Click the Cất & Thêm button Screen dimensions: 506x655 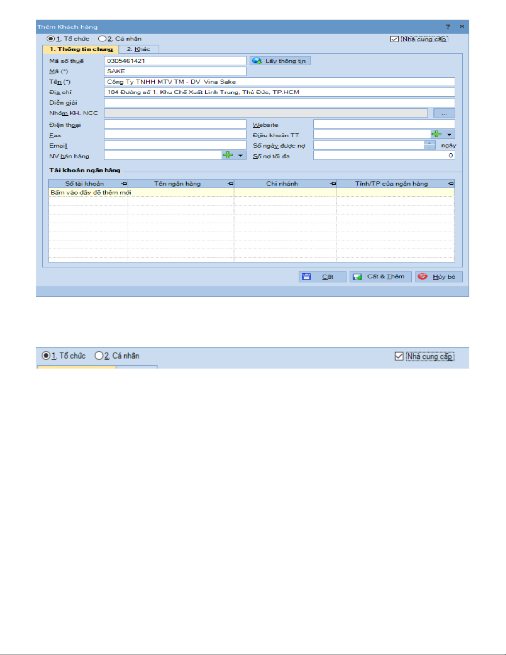pyautogui.click(x=385, y=276)
